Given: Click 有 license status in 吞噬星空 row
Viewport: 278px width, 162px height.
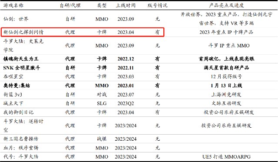Looking at the screenshot, I should pyautogui.click(x=157, y=76).
